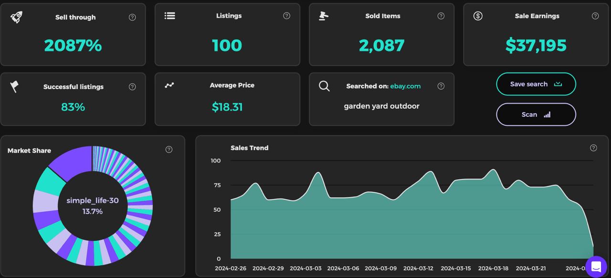This screenshot has width=611, height=278.
Task: Select the largest purple donut slice simple_life-30
Action: [x=73, y=162]
